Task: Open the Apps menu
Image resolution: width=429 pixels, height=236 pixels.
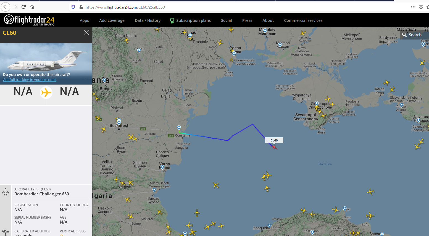Action: coord(84,20)
